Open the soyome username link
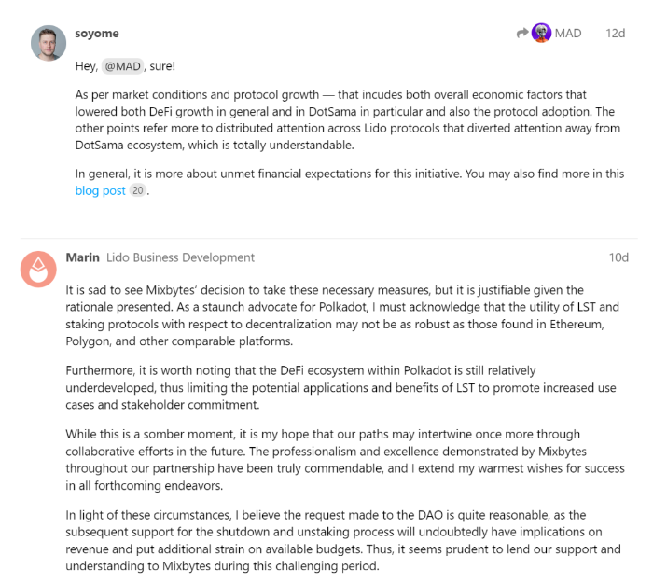This screenshot has width=667, height=584. (x=97, y=34)
